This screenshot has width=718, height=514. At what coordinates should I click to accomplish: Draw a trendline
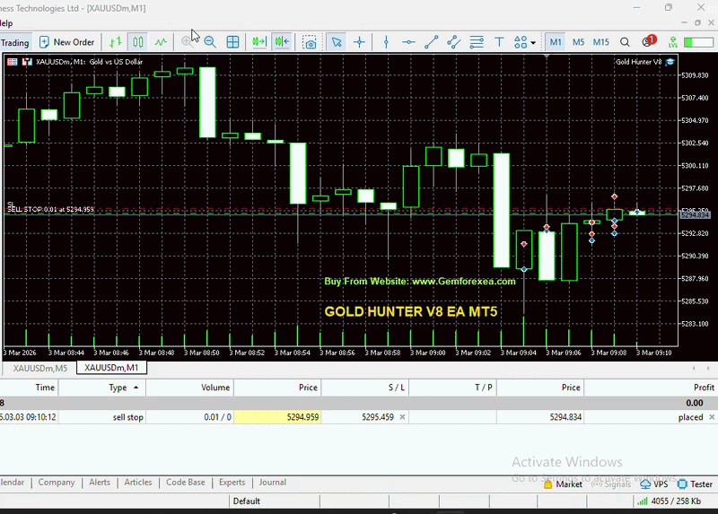coord(431,42)
